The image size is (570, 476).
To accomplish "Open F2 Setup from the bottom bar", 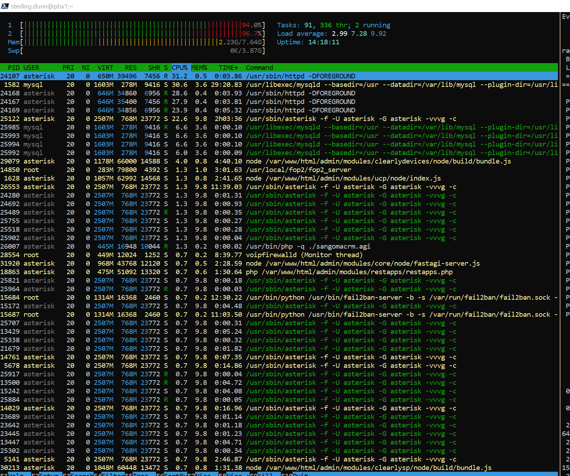I will point(47,474).
